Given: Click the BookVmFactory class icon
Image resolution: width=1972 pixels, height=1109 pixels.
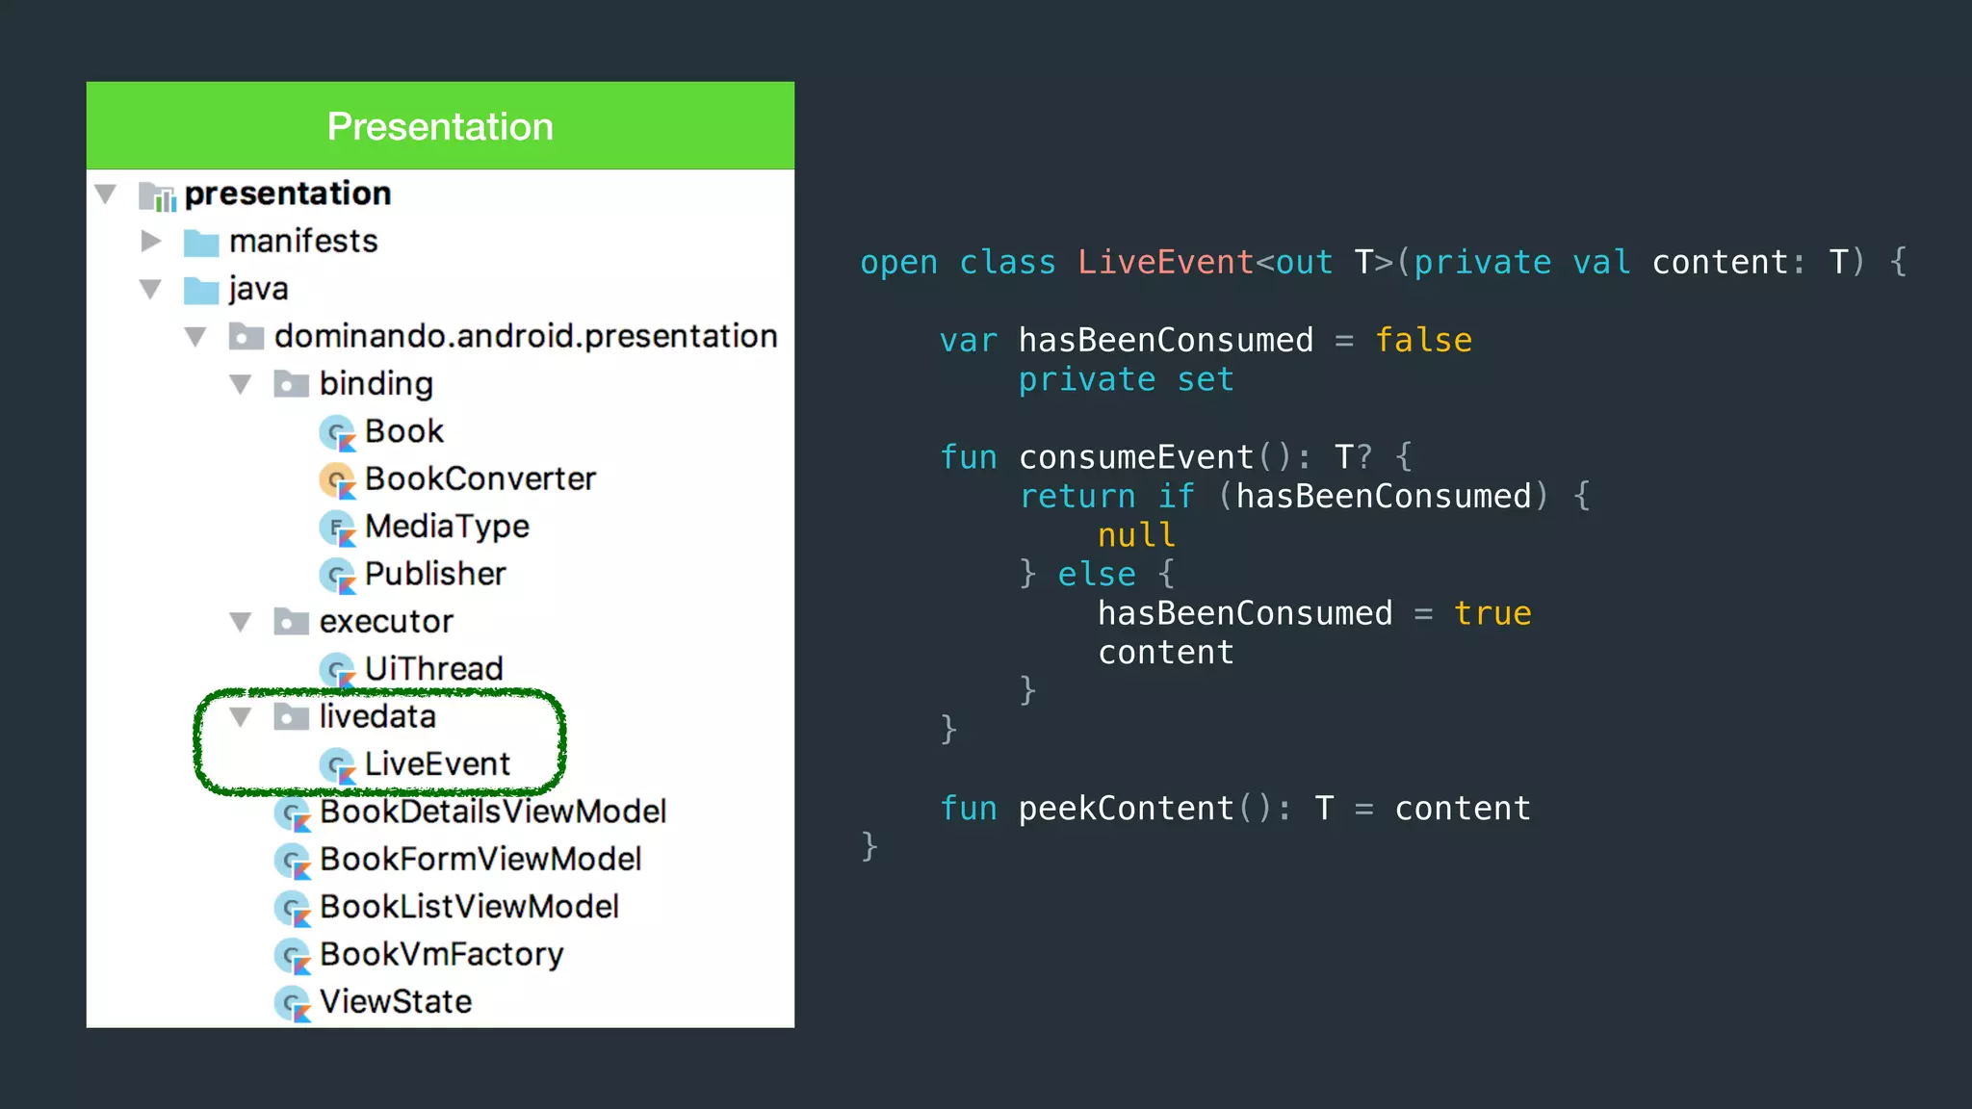Looking at the screenshot, I should (x=293, y=956).
